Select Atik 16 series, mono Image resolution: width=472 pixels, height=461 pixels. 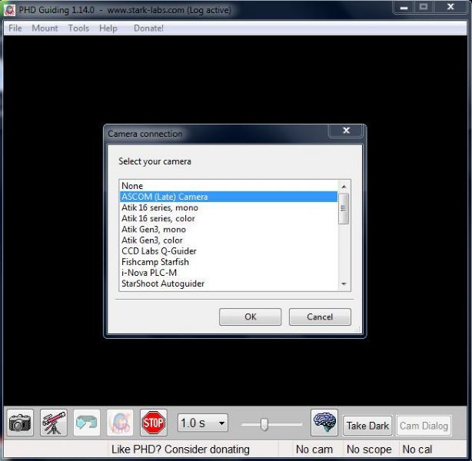(228, 207)
